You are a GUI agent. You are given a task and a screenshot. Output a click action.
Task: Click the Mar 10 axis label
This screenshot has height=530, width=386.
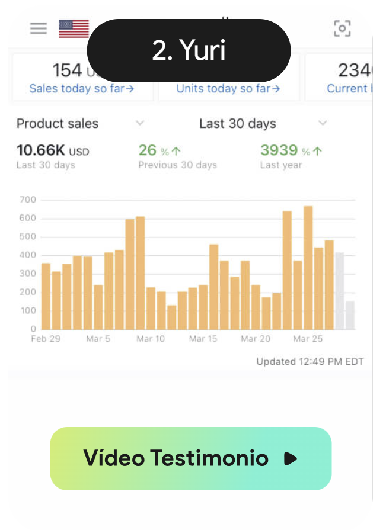[151, 339]
